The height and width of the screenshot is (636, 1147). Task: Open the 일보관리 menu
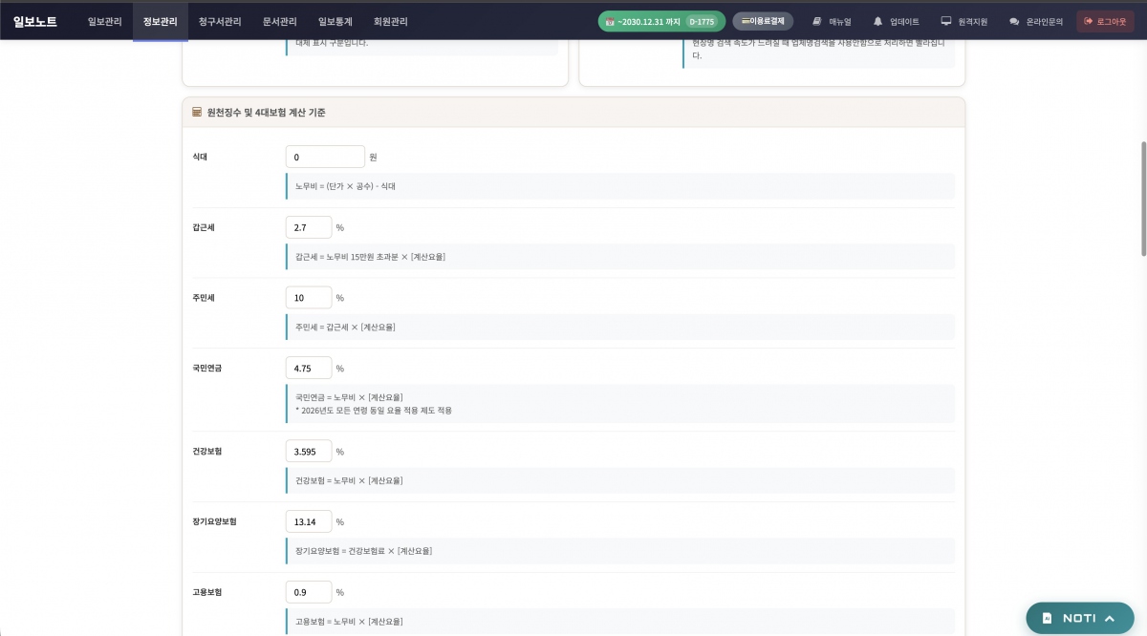(x=104, y=21)
